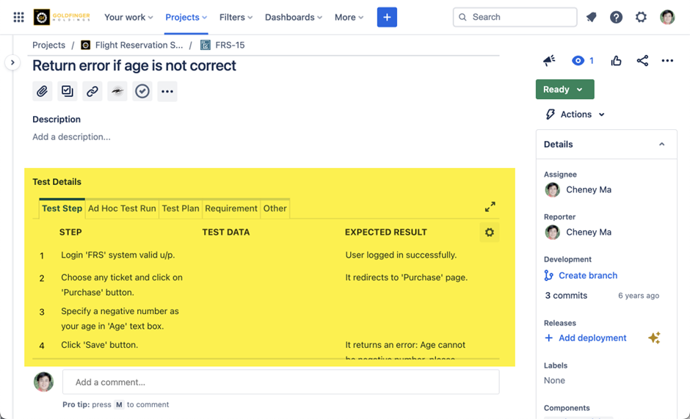
Task: Expand Test Details to full screen
Action: tap(490, 207)
